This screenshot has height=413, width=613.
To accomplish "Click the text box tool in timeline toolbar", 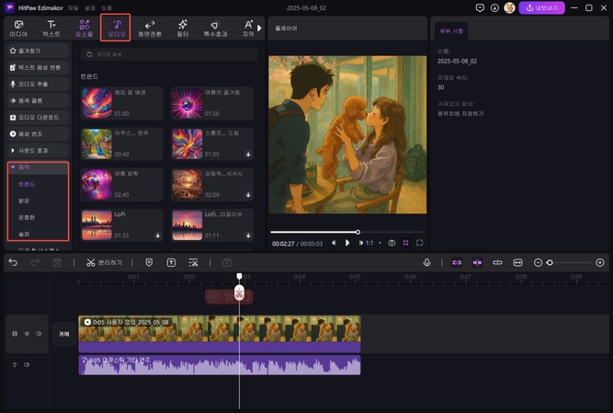I will point(171,262).
